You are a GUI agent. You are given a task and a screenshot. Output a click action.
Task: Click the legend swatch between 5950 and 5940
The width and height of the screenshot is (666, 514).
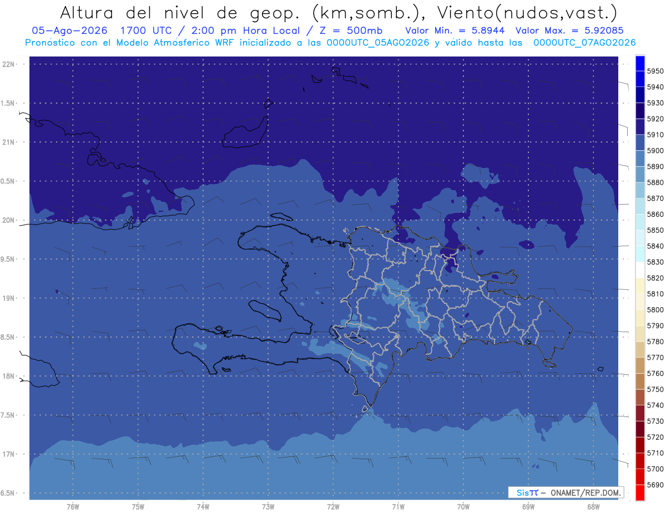coord(640,79)
